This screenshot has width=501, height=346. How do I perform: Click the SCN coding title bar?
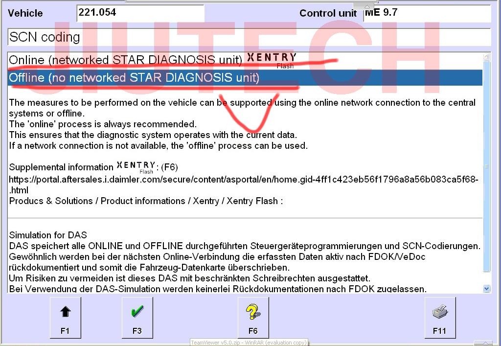[249, 37]
